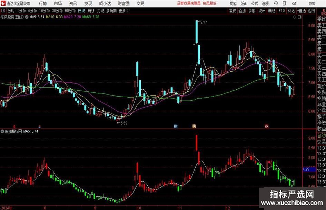Image resolution: width=326 pixels, height=210 pixels.
Task: Click the 证券交易未登录 login link
Action: pos(189,3)
